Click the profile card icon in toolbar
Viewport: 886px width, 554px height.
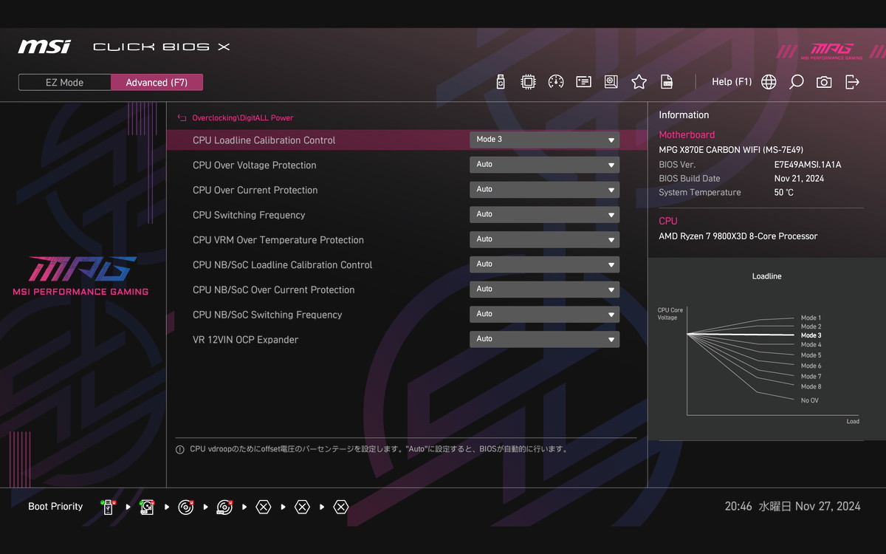(x=584, y=82)
